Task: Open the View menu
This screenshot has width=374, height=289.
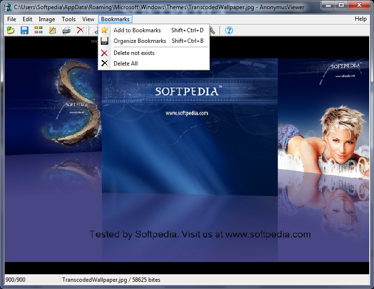Action: tap(88, 19)
